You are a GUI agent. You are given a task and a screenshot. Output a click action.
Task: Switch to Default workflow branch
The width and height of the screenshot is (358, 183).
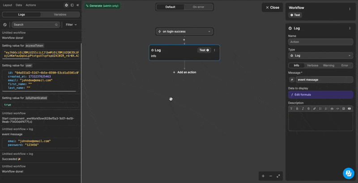coord(170,7)
